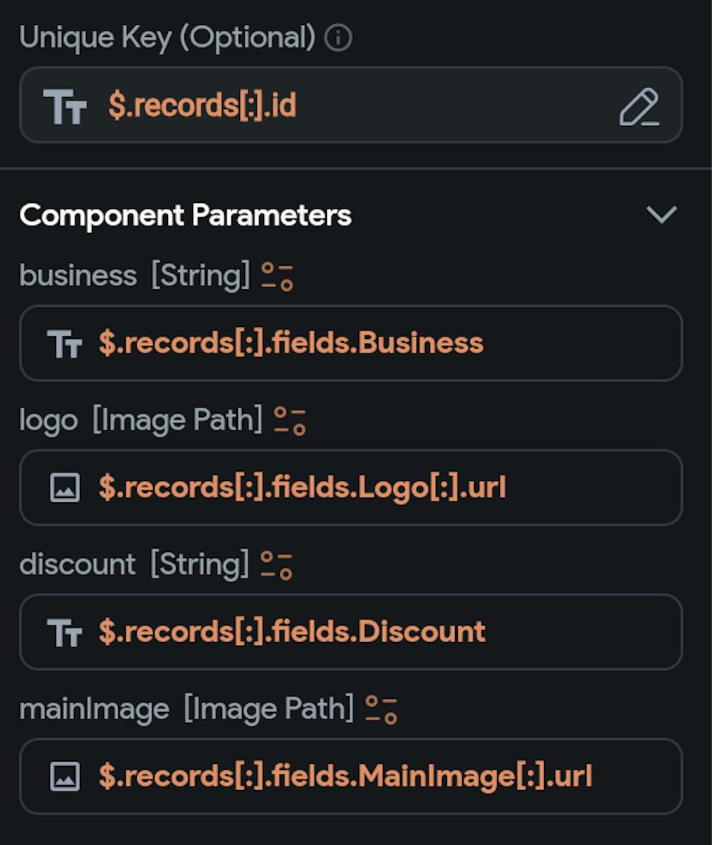The height and width of the screenshot is (845, 712).
Task: Select the $.records[:].fields.Logo[:].url value field
Action: [351, 488]
